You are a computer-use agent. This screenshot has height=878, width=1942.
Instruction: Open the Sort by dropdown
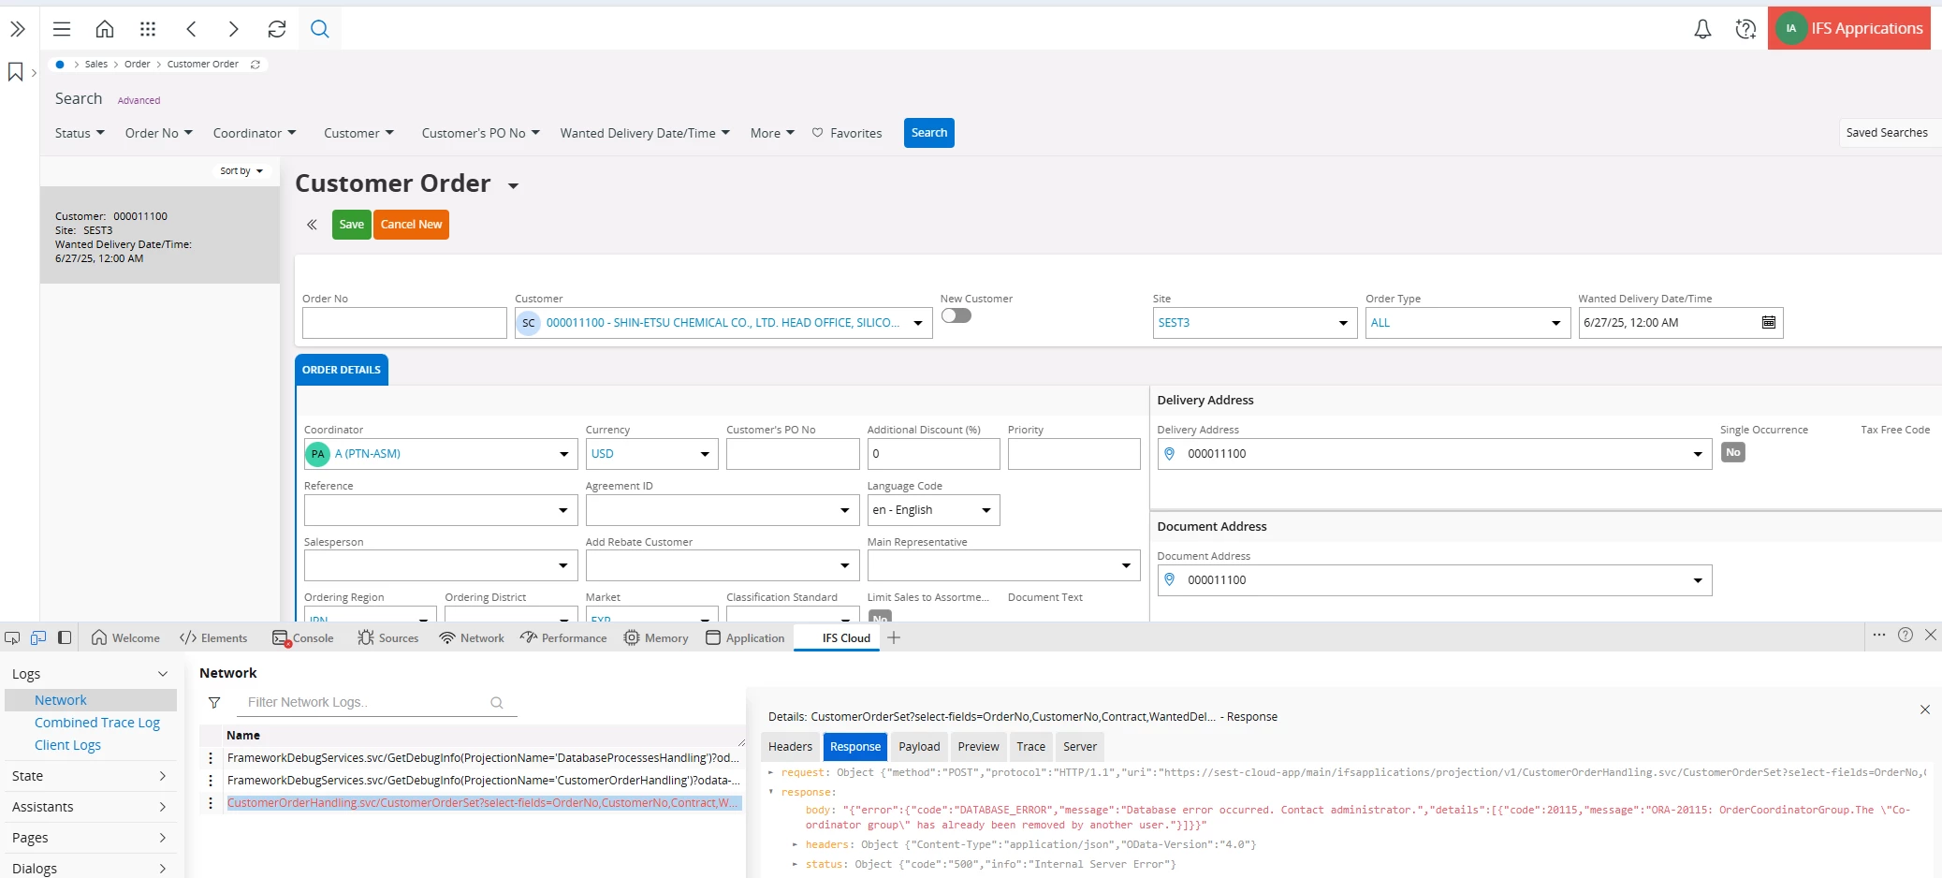tap(241, 170)
